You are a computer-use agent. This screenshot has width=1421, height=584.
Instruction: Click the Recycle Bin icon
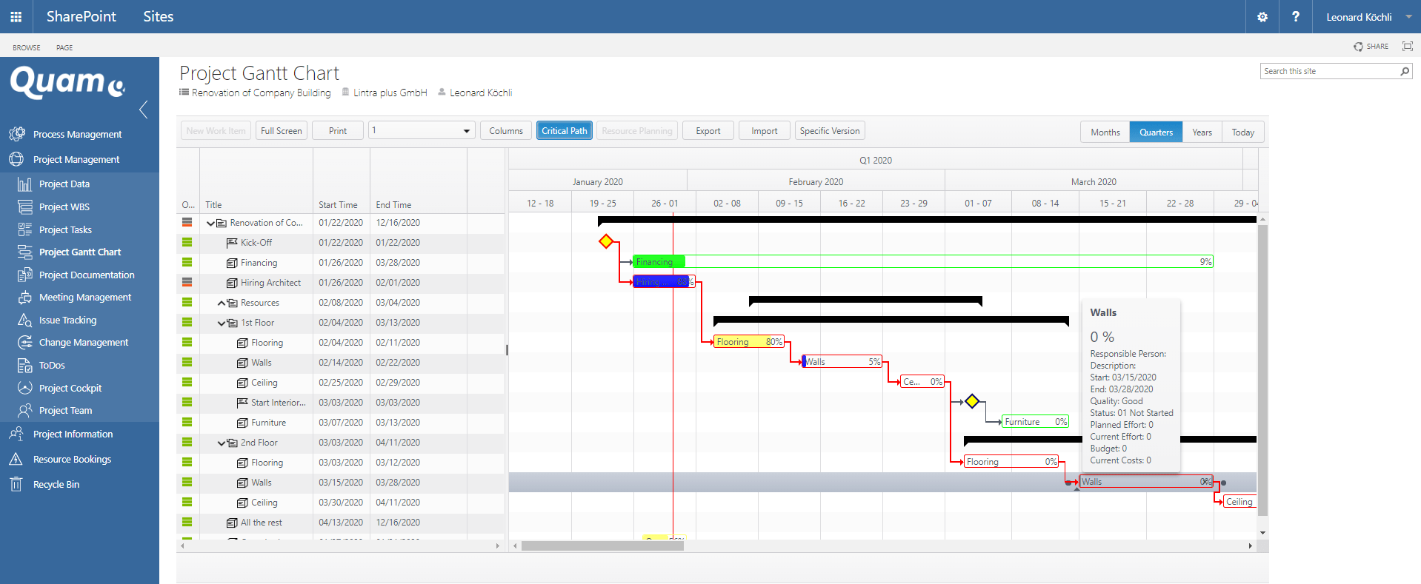coord(16,484)
